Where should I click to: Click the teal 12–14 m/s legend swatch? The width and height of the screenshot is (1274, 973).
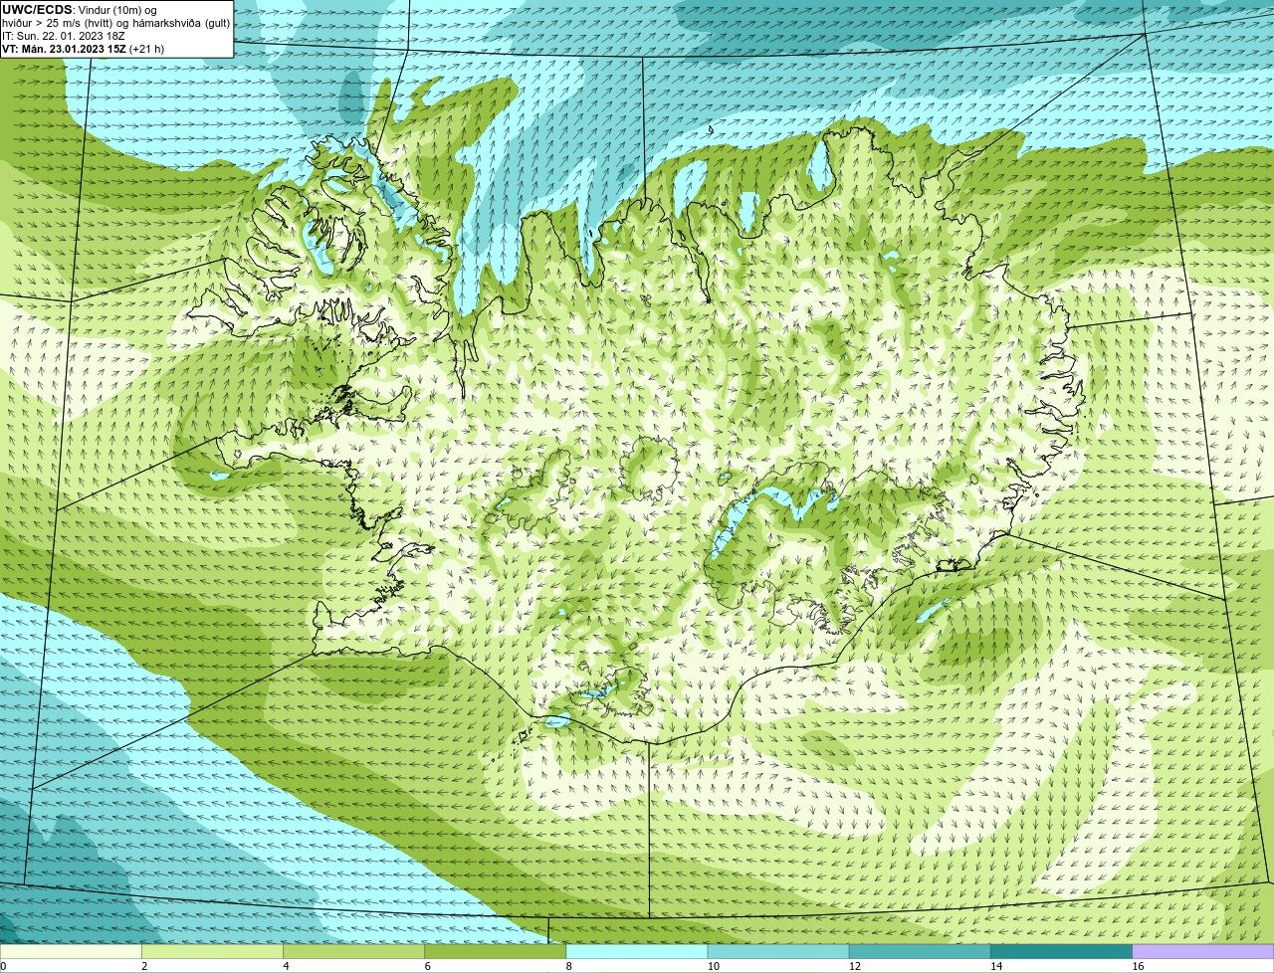(920, 952)
